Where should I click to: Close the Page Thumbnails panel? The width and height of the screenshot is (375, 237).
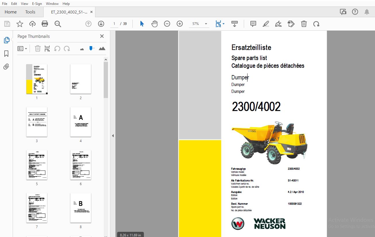[x=102, y=36]
